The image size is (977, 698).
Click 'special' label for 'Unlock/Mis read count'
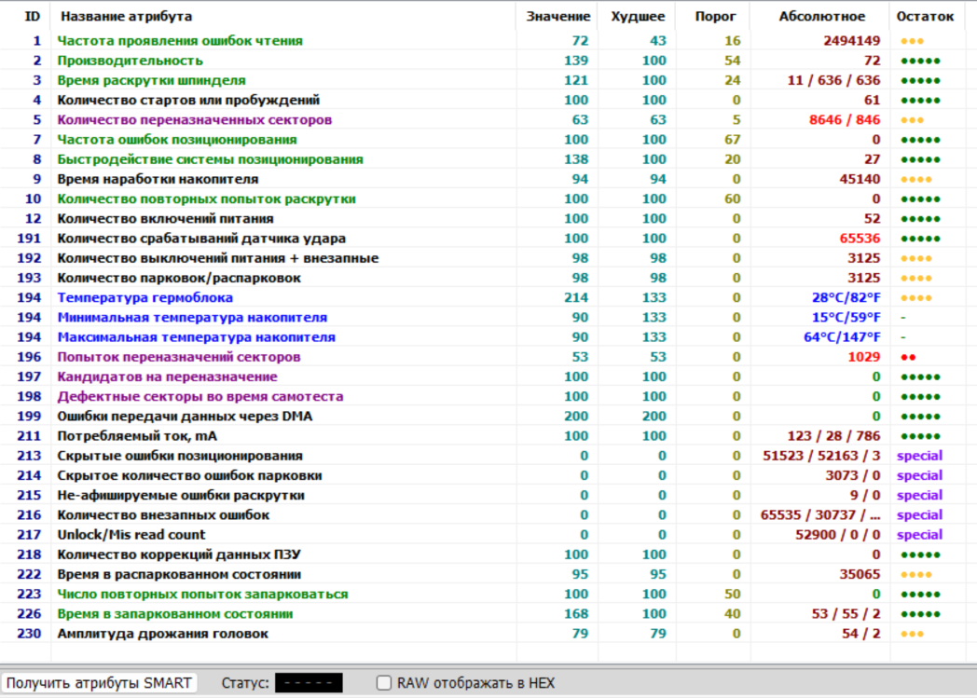tap(919, 535)
